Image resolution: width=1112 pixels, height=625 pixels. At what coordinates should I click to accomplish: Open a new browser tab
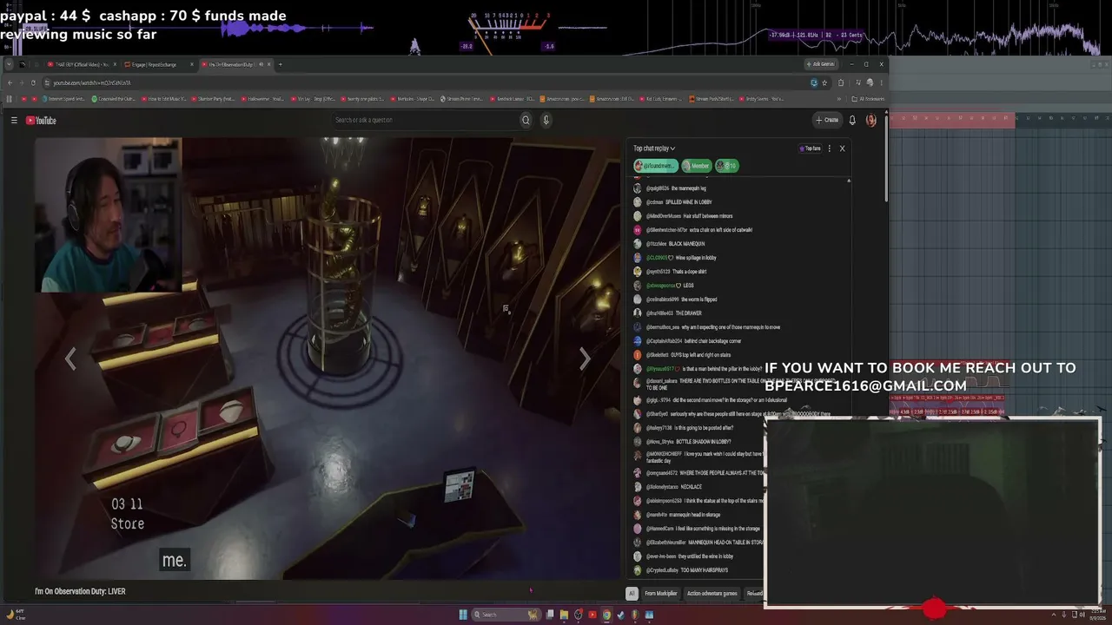(x=280, y=64)
